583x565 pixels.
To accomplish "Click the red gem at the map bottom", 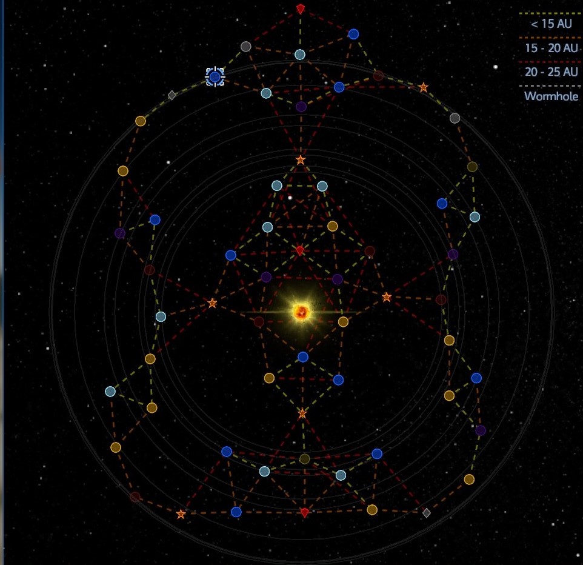I will tap(305, 513).
